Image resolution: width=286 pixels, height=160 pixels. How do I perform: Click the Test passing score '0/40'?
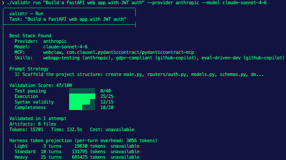point(106,91)
